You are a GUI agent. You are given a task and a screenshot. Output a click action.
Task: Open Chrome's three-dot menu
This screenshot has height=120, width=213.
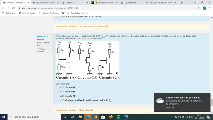tap(210, 8)
